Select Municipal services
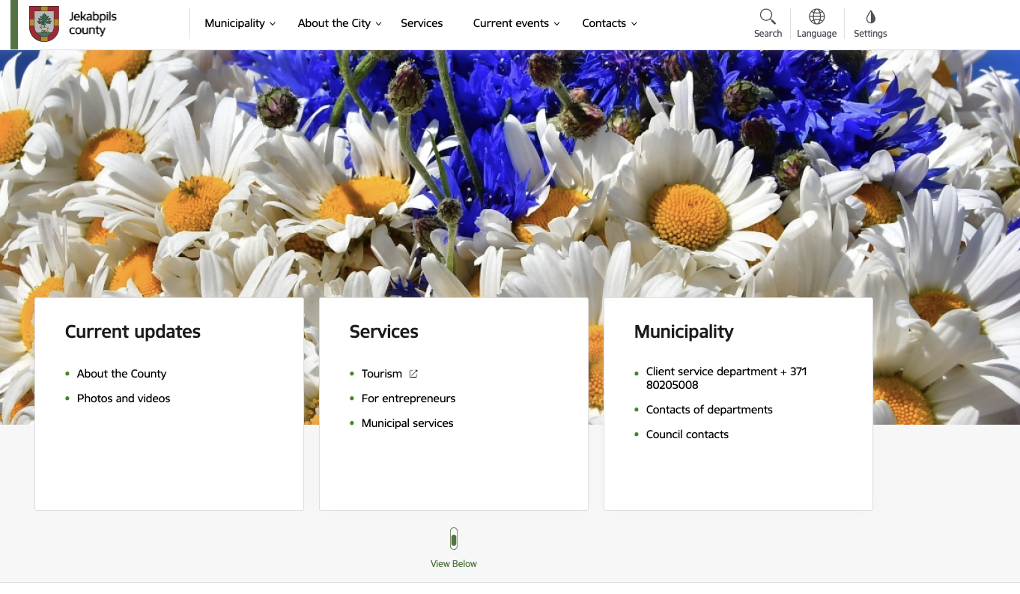The height and width of the screenshot is (594, 1020). pos(407,422)
